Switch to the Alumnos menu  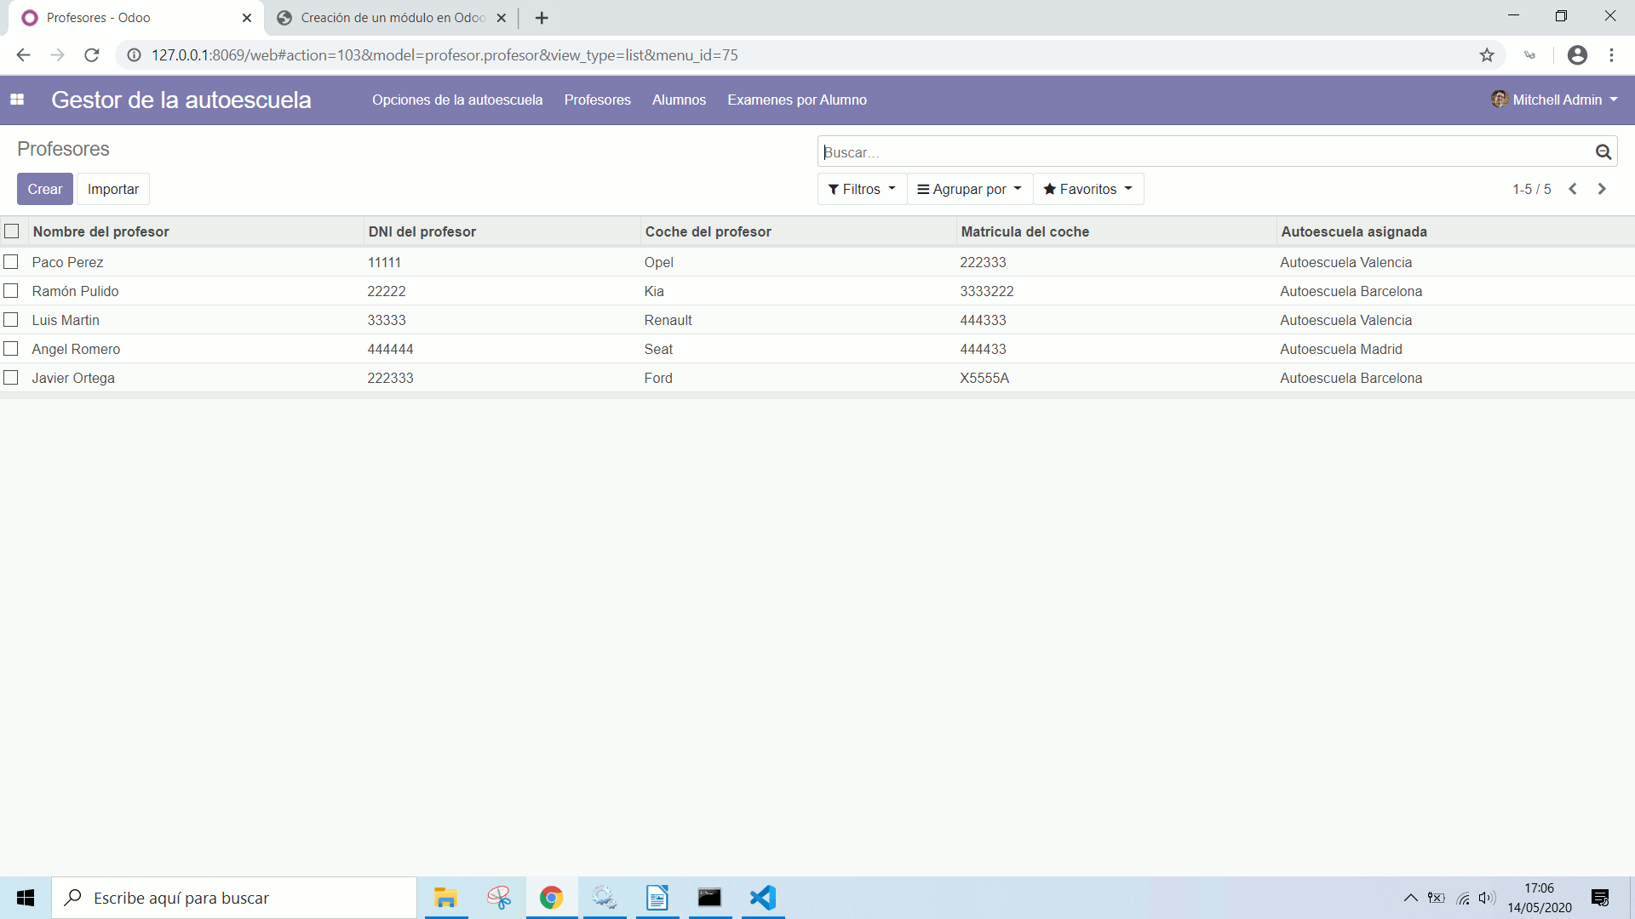[679, 100]
